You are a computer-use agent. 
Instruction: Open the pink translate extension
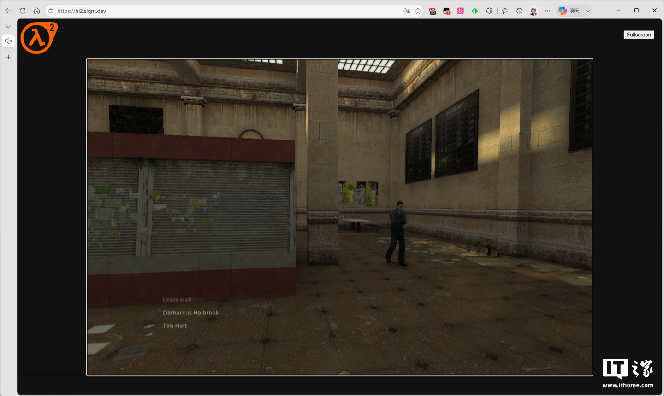pos(460,11)
